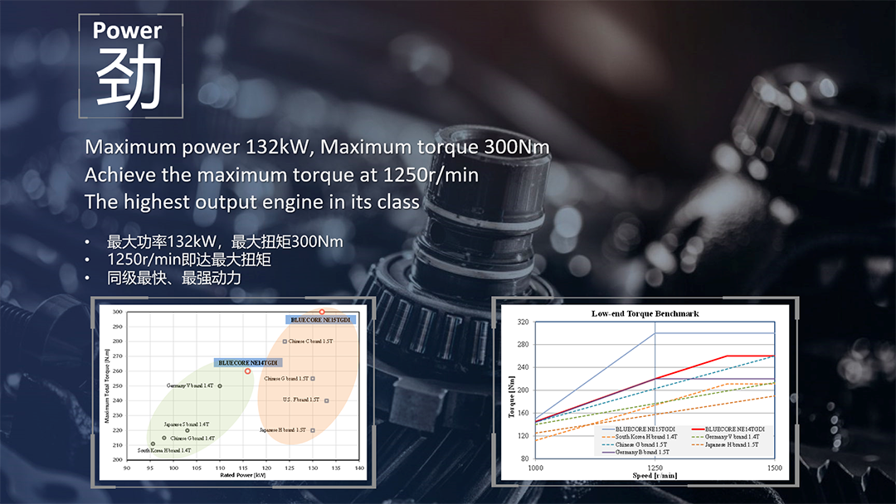The height and width of the screenshot is (504, 896).
Task: Click the 'Maximum power 132kW' headline text
Action: click(199, 148)
